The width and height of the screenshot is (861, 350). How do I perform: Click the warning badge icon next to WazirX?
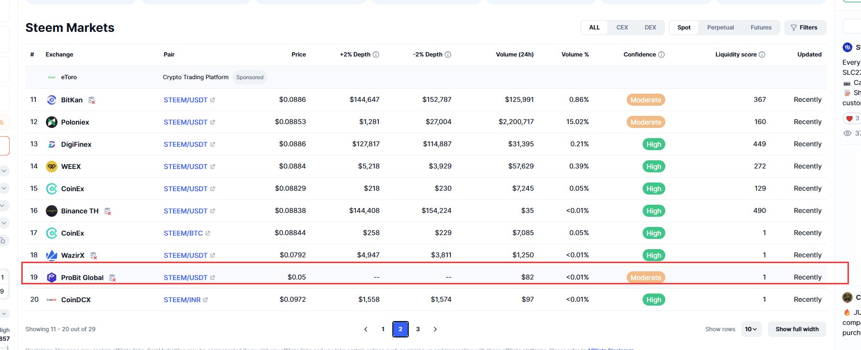click(x=94, y=256)
